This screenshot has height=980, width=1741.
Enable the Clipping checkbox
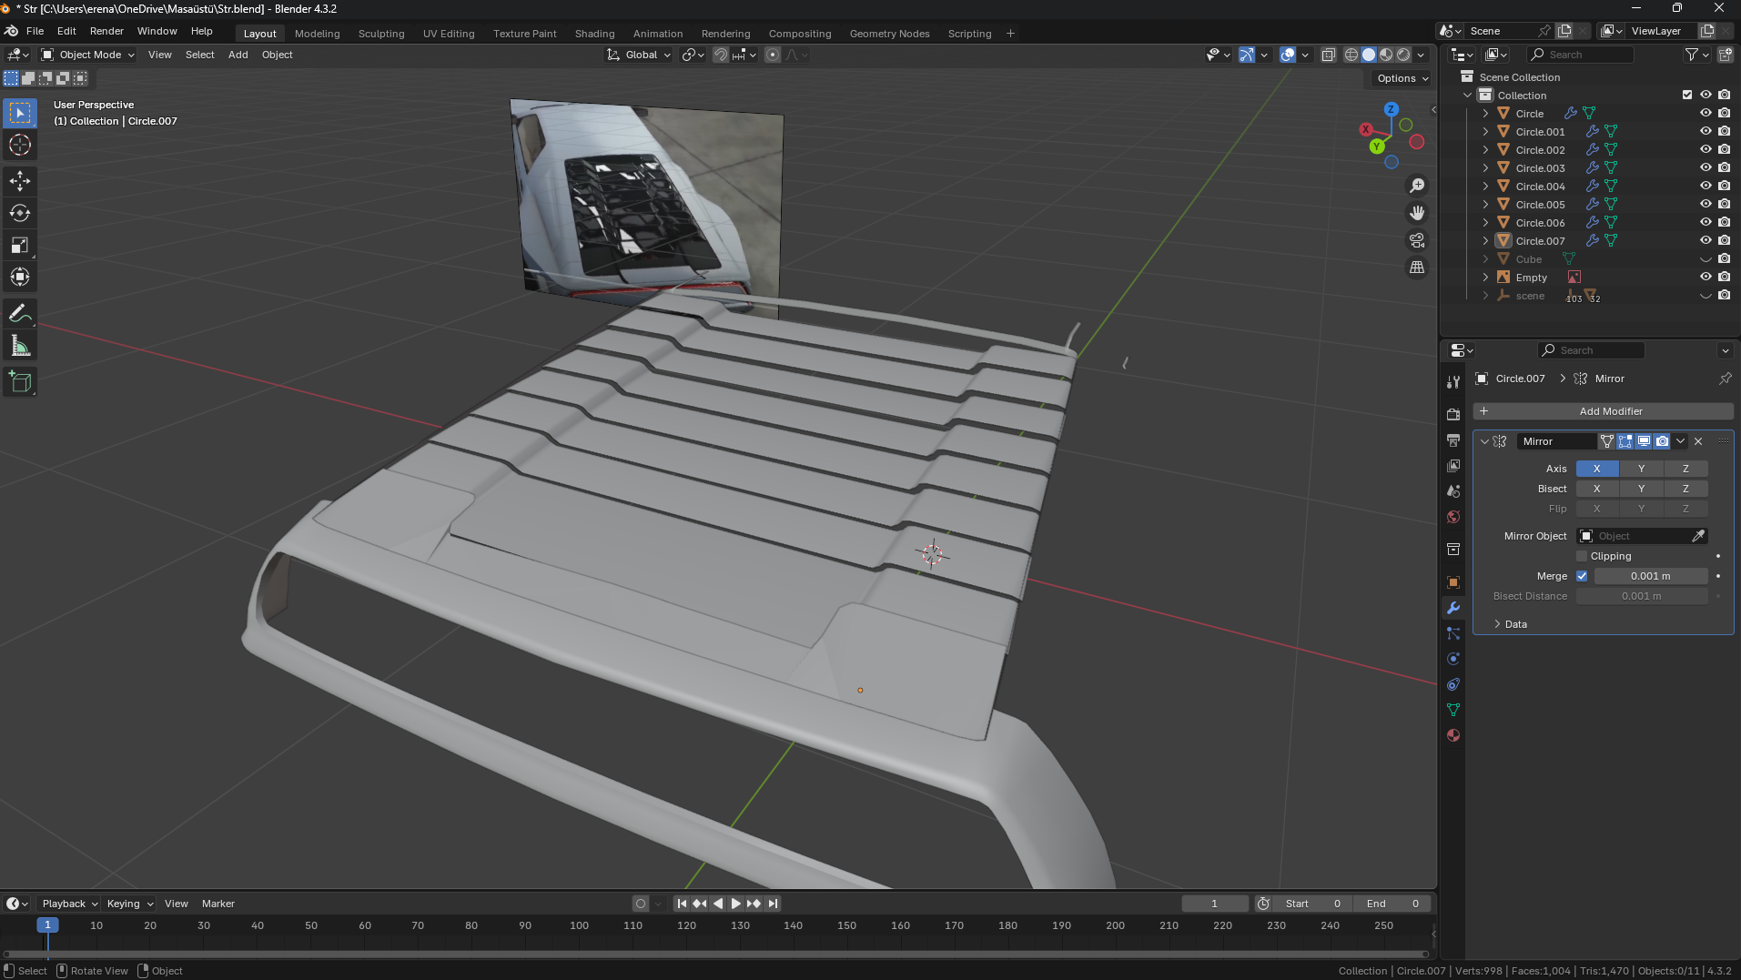pos(1582,556)
